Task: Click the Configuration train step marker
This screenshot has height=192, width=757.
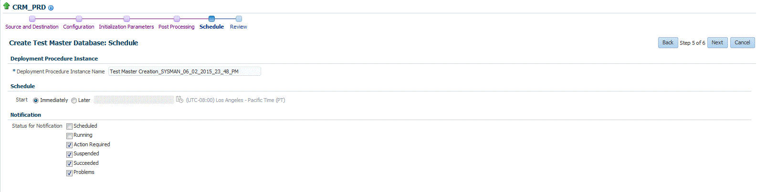Action: (79, 19)
